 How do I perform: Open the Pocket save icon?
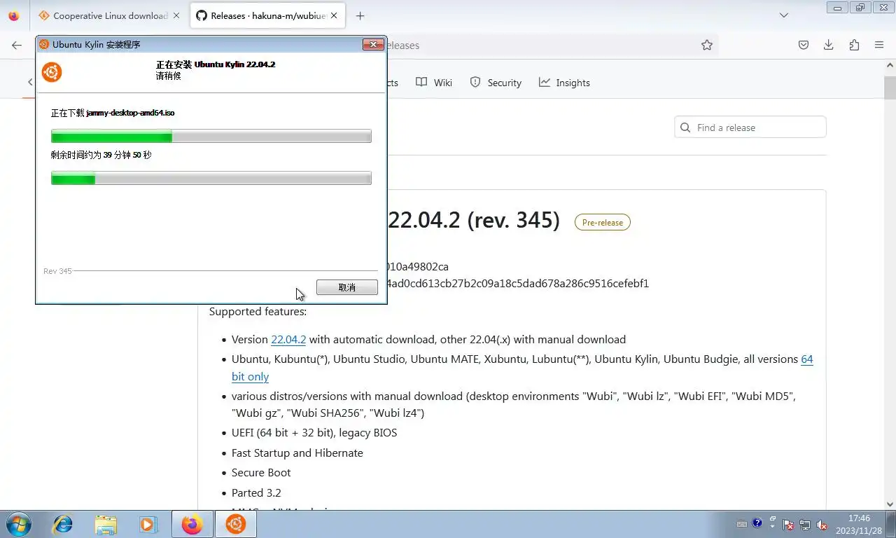coord(804,45)
